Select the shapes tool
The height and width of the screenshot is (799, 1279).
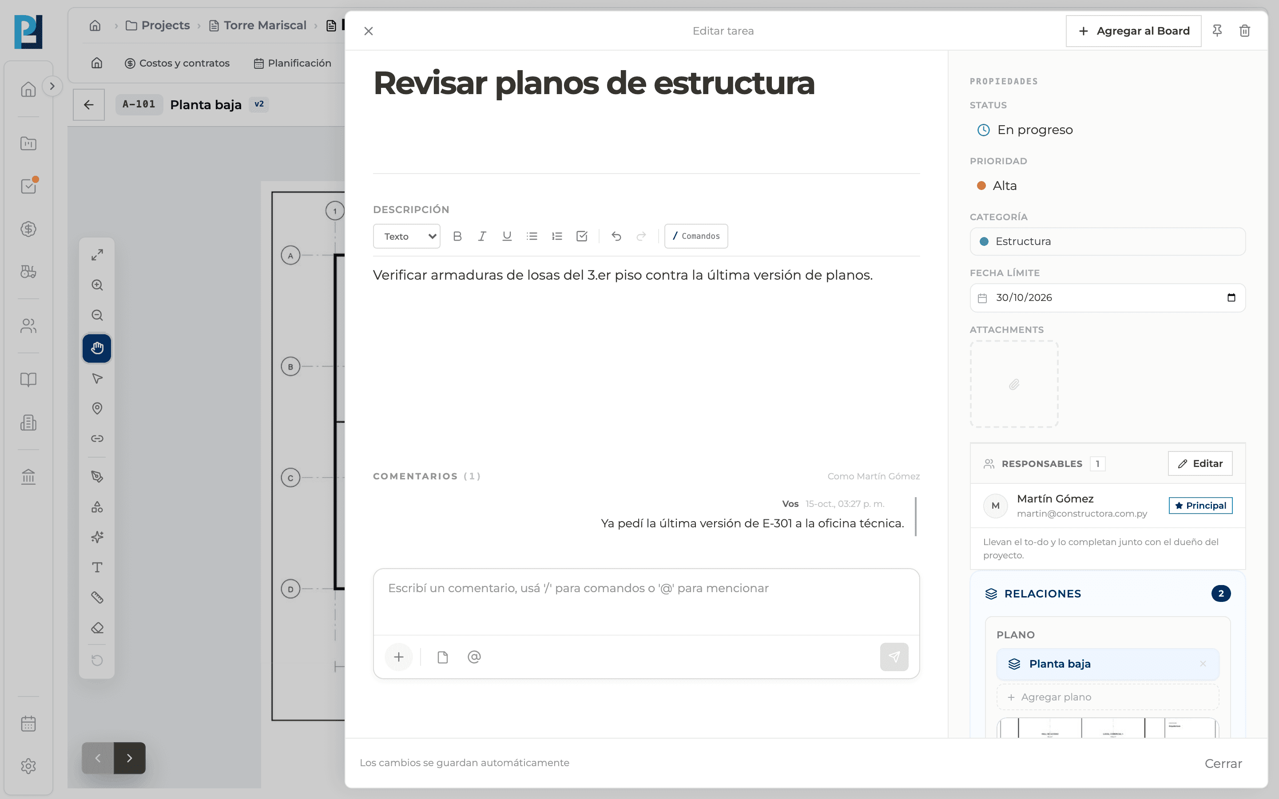tap(97, 507)
